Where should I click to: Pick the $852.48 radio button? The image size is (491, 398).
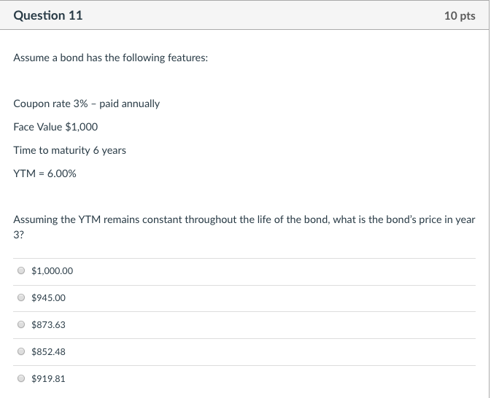point(21,352)
